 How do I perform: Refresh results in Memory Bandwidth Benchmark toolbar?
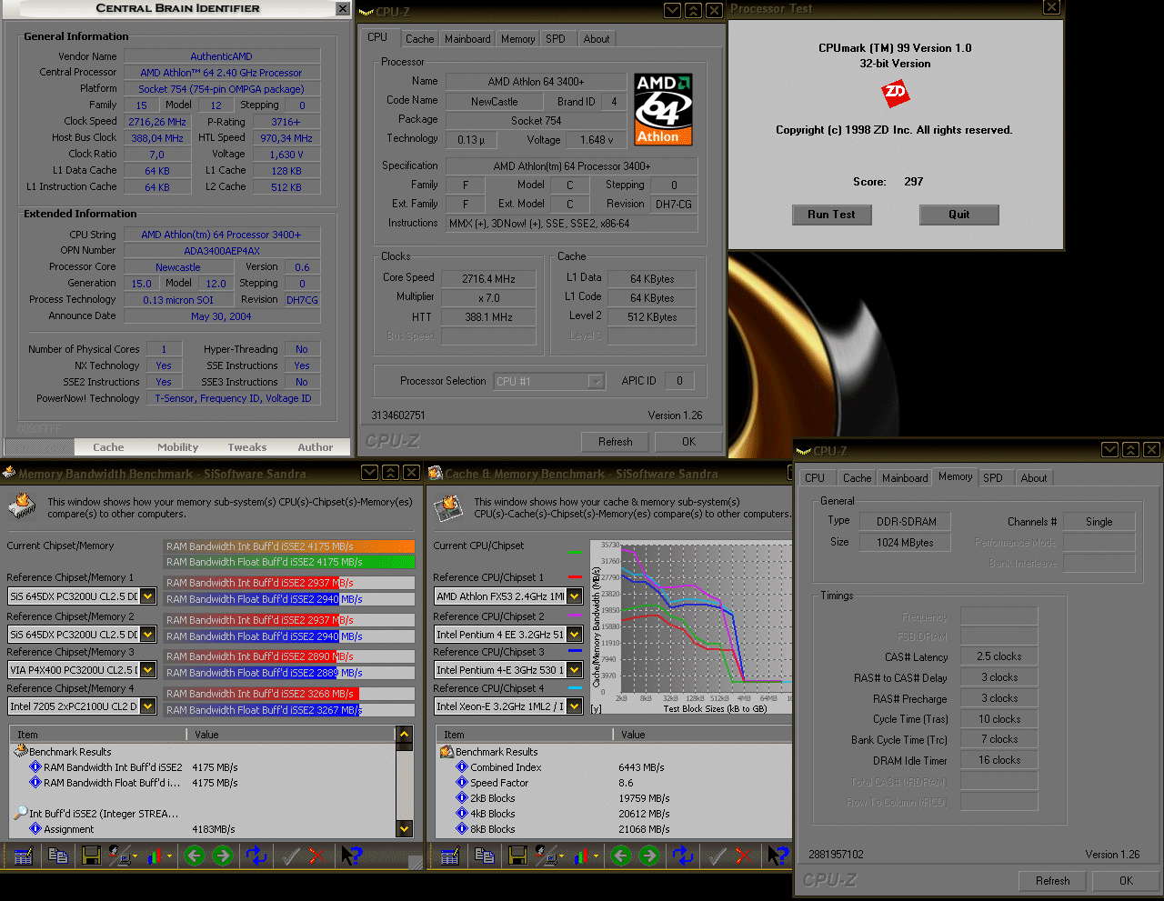257,856
